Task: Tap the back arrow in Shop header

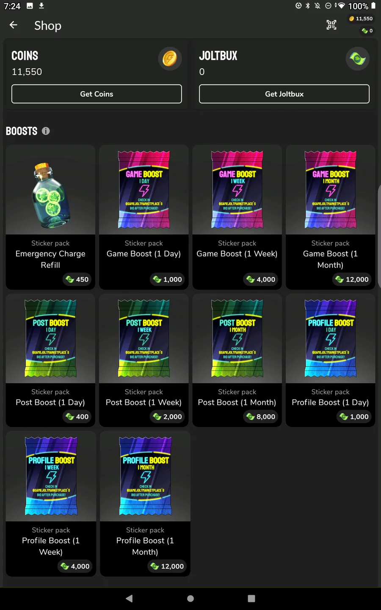Action: click(x=14, y=25)
